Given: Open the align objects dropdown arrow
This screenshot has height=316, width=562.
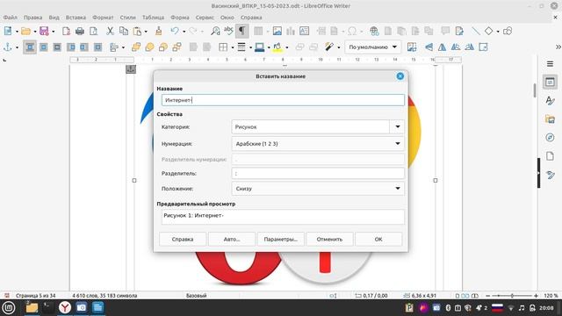Looking at the screenshot, I should click(x=123, y=47).
